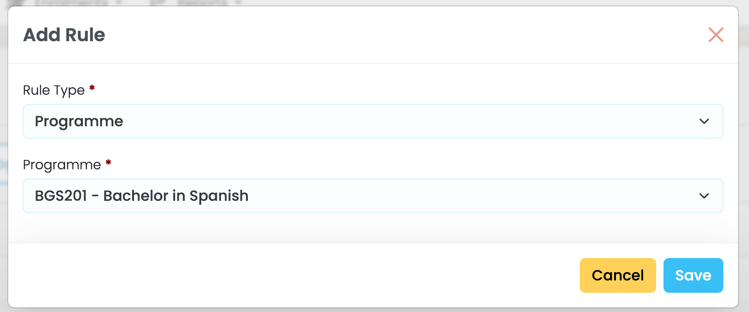
Task: Click the blank header area right of title
Action: (389, 35)
